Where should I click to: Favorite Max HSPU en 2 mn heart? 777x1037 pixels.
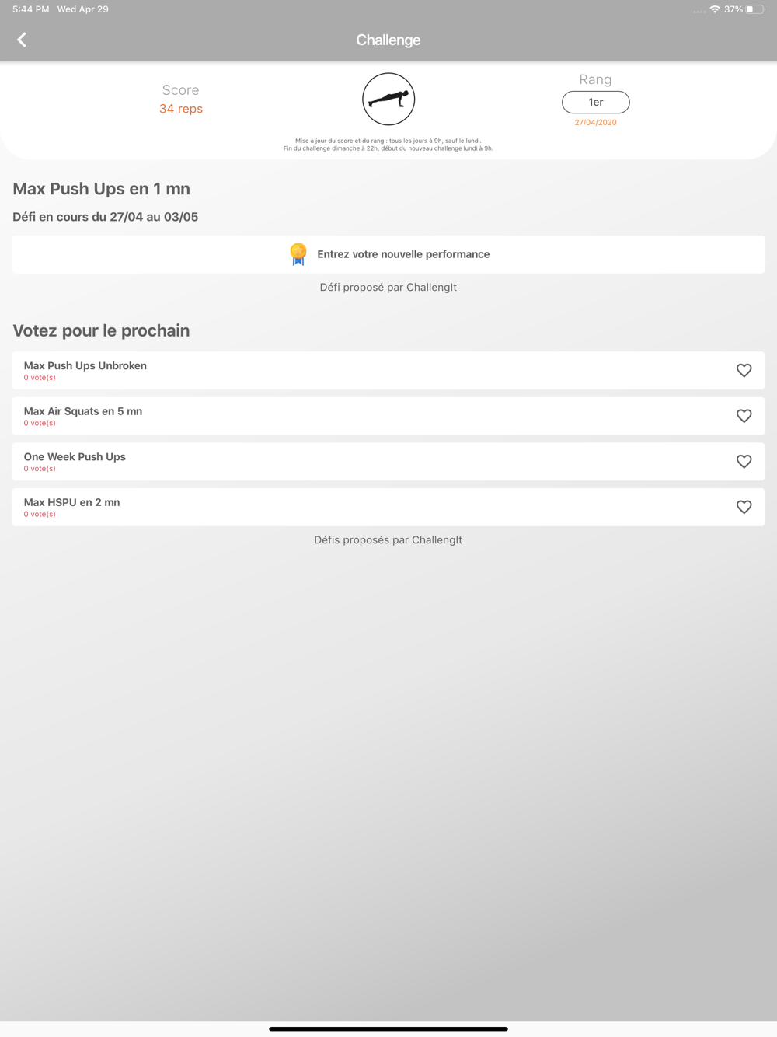[x=744, y=507]
